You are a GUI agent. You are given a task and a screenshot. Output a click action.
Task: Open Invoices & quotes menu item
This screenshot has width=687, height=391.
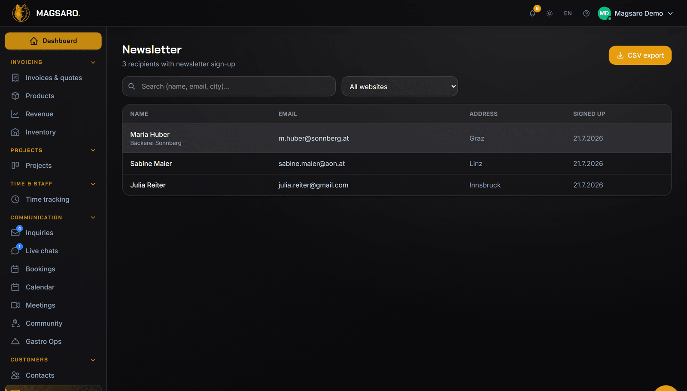[53, 78]
